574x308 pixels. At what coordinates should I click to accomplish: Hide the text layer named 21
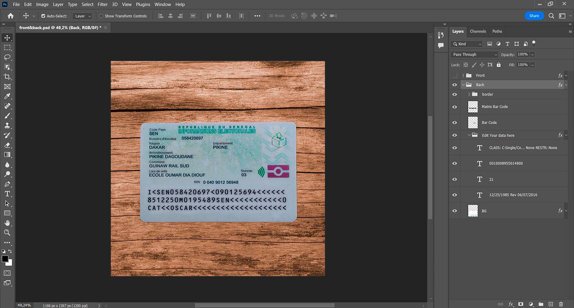[455, 179]
